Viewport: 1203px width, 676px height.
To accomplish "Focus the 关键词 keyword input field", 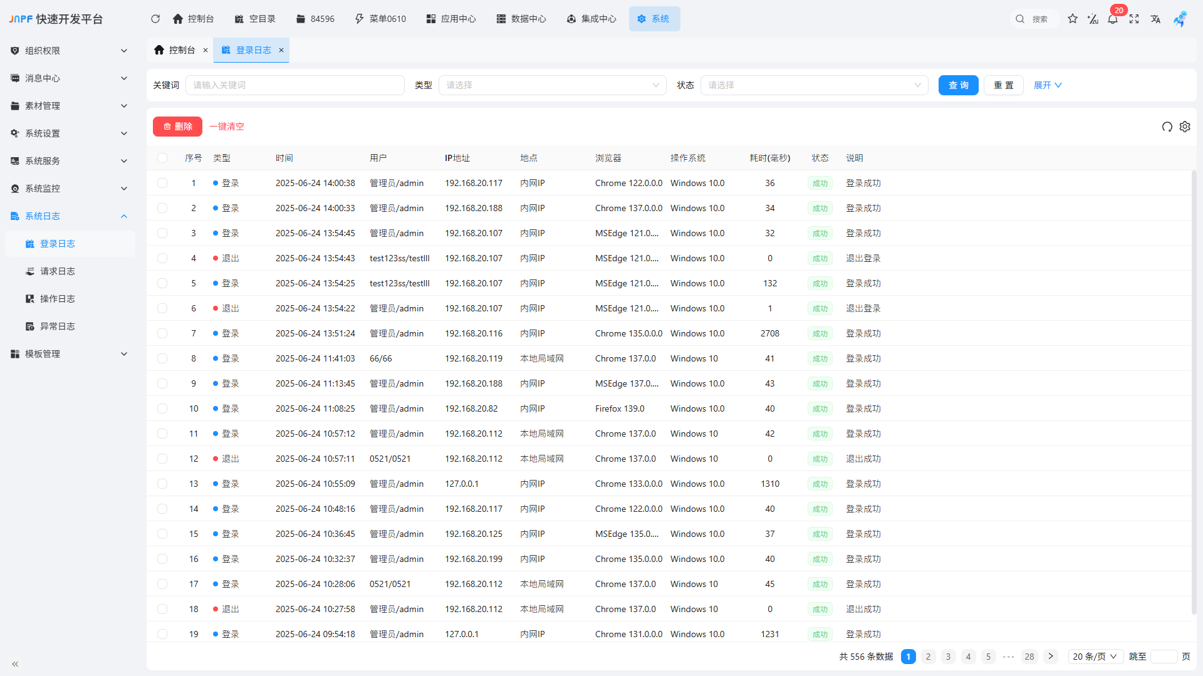I will click(x=294, y=85).
